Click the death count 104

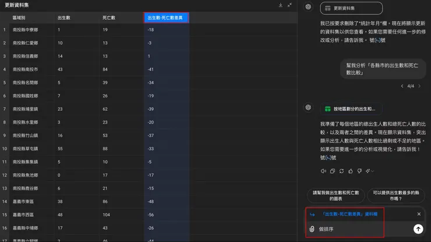tap(107, 215)
